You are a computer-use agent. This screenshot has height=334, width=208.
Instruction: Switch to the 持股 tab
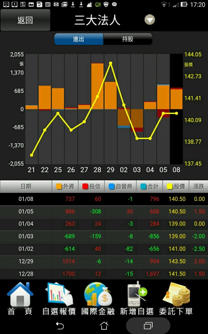[128, 39]
